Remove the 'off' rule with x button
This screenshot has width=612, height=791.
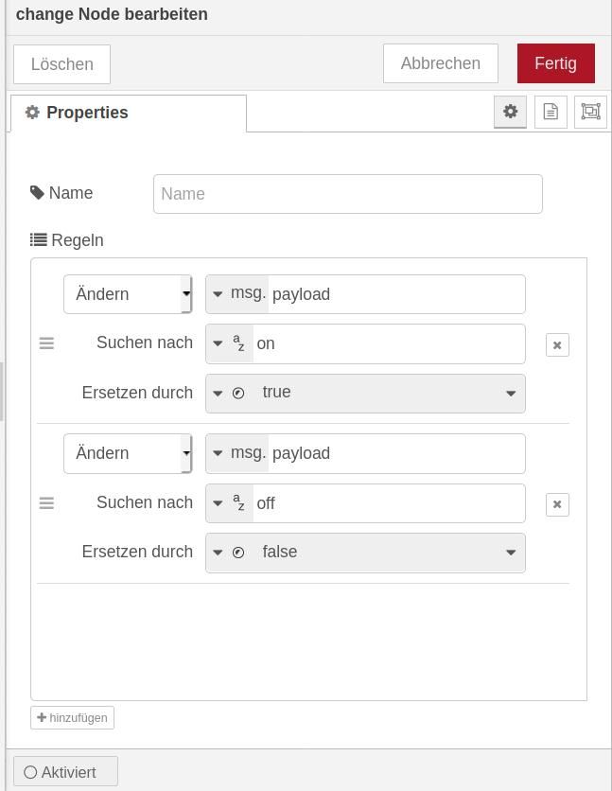pyautogui.click(x=557, y=504)
